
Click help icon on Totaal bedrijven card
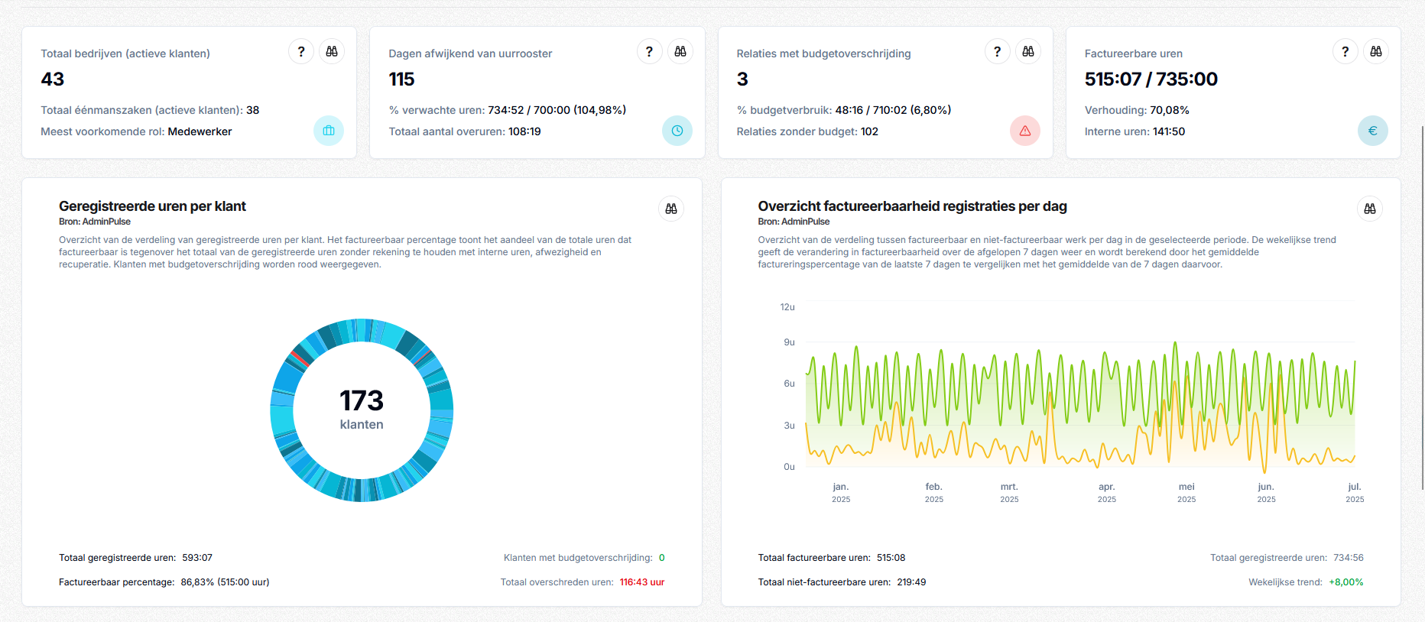click(301, 52)
